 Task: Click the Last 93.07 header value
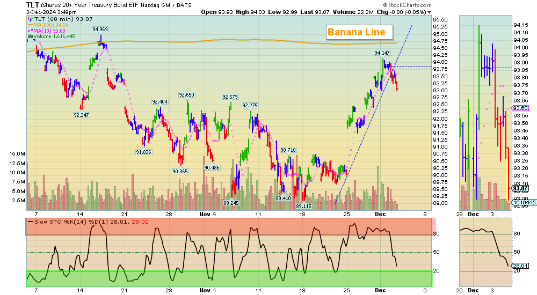click(x=315, y=12)
